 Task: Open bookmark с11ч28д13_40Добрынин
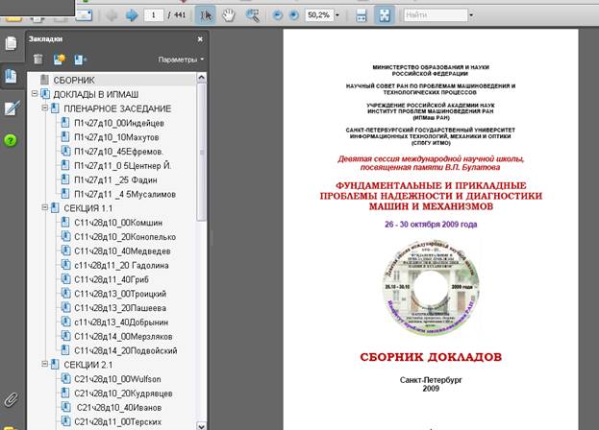tap(121, 322)
